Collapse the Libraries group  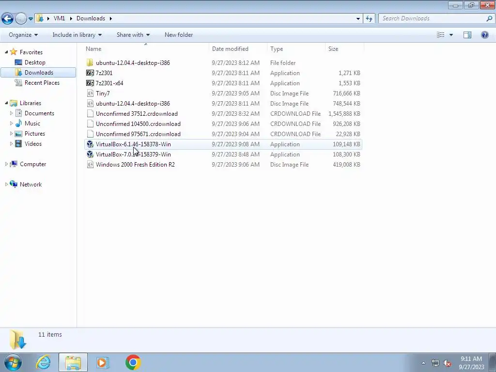(6, 103)
